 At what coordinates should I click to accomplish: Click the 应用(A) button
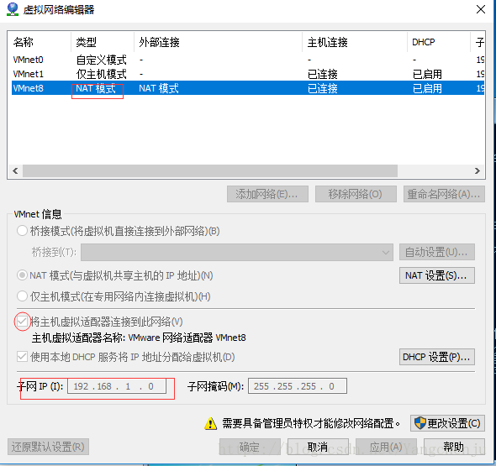(386, 447)
